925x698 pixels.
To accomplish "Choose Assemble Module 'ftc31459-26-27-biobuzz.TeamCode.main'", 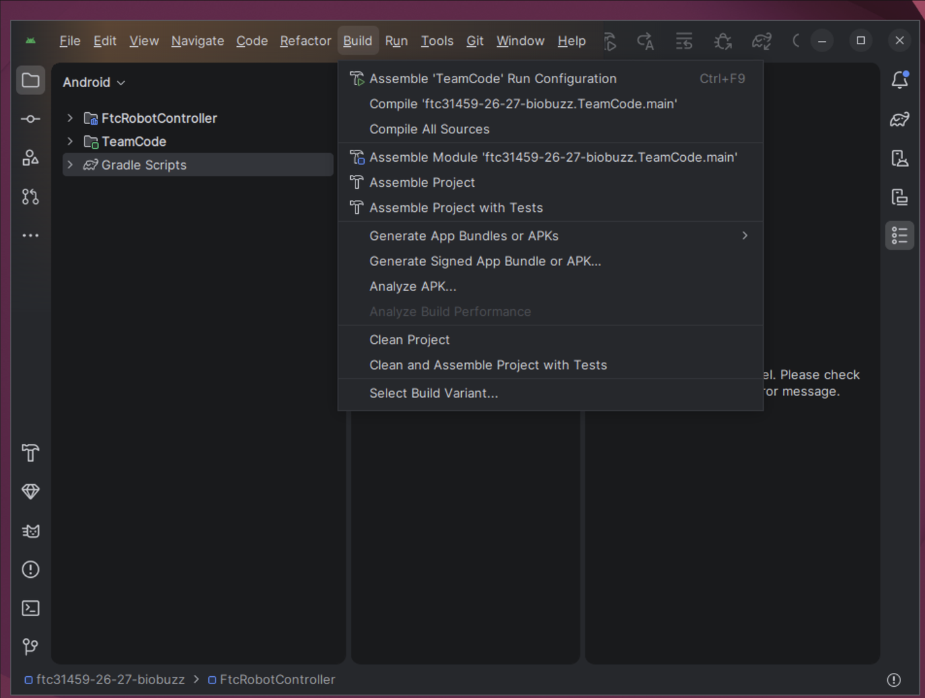I will pyautogui.click(x=550, y=157).
